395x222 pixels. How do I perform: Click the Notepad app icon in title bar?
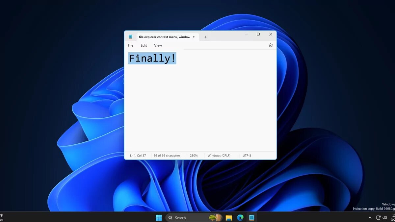131,37
